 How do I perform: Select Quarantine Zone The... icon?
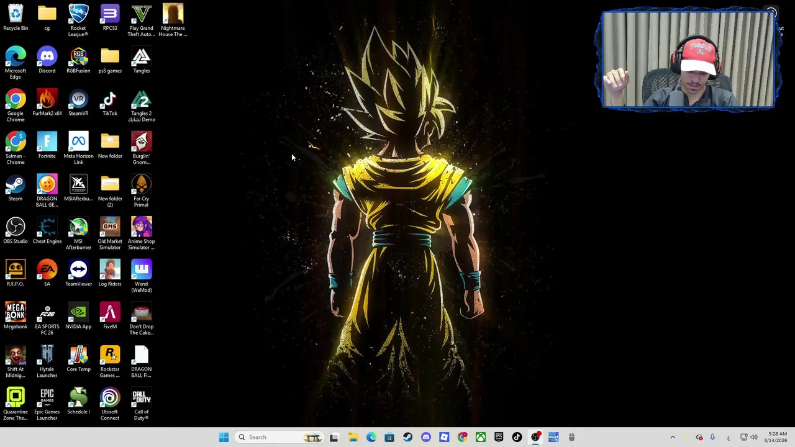(x=16, y=404)
